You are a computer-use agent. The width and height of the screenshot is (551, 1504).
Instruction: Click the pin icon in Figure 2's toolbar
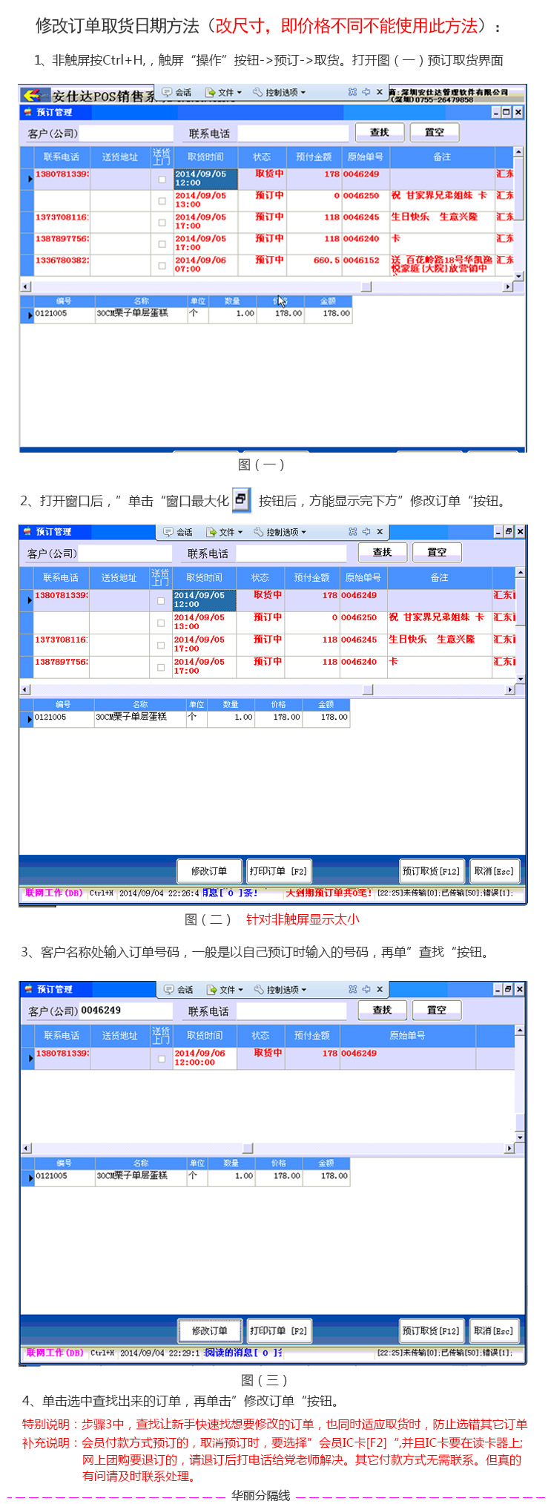pos(366,531)
